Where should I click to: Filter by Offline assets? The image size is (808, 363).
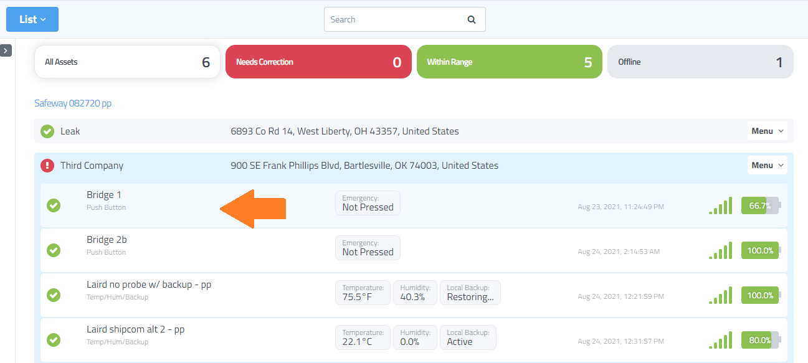[x=700, y=62]
